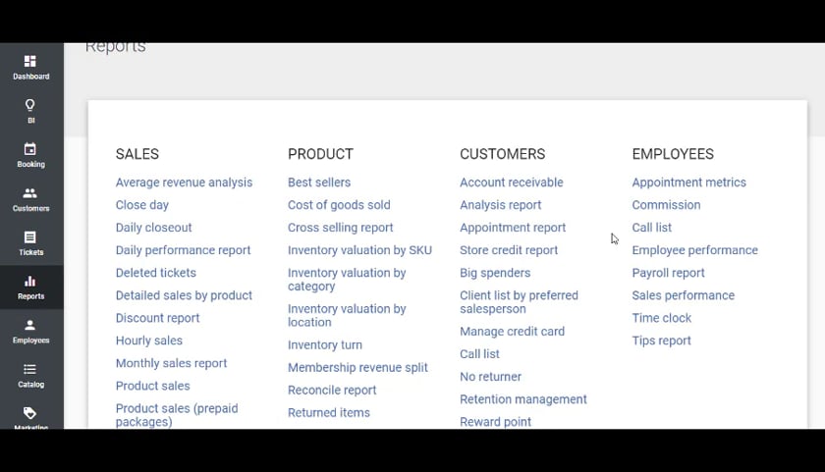
Task: Open the Employees person icon
Action: click(30, 325)
